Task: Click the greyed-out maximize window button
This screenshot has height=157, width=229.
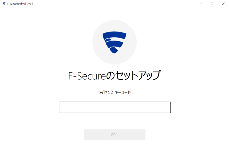Action: click(x=212, y=4)
